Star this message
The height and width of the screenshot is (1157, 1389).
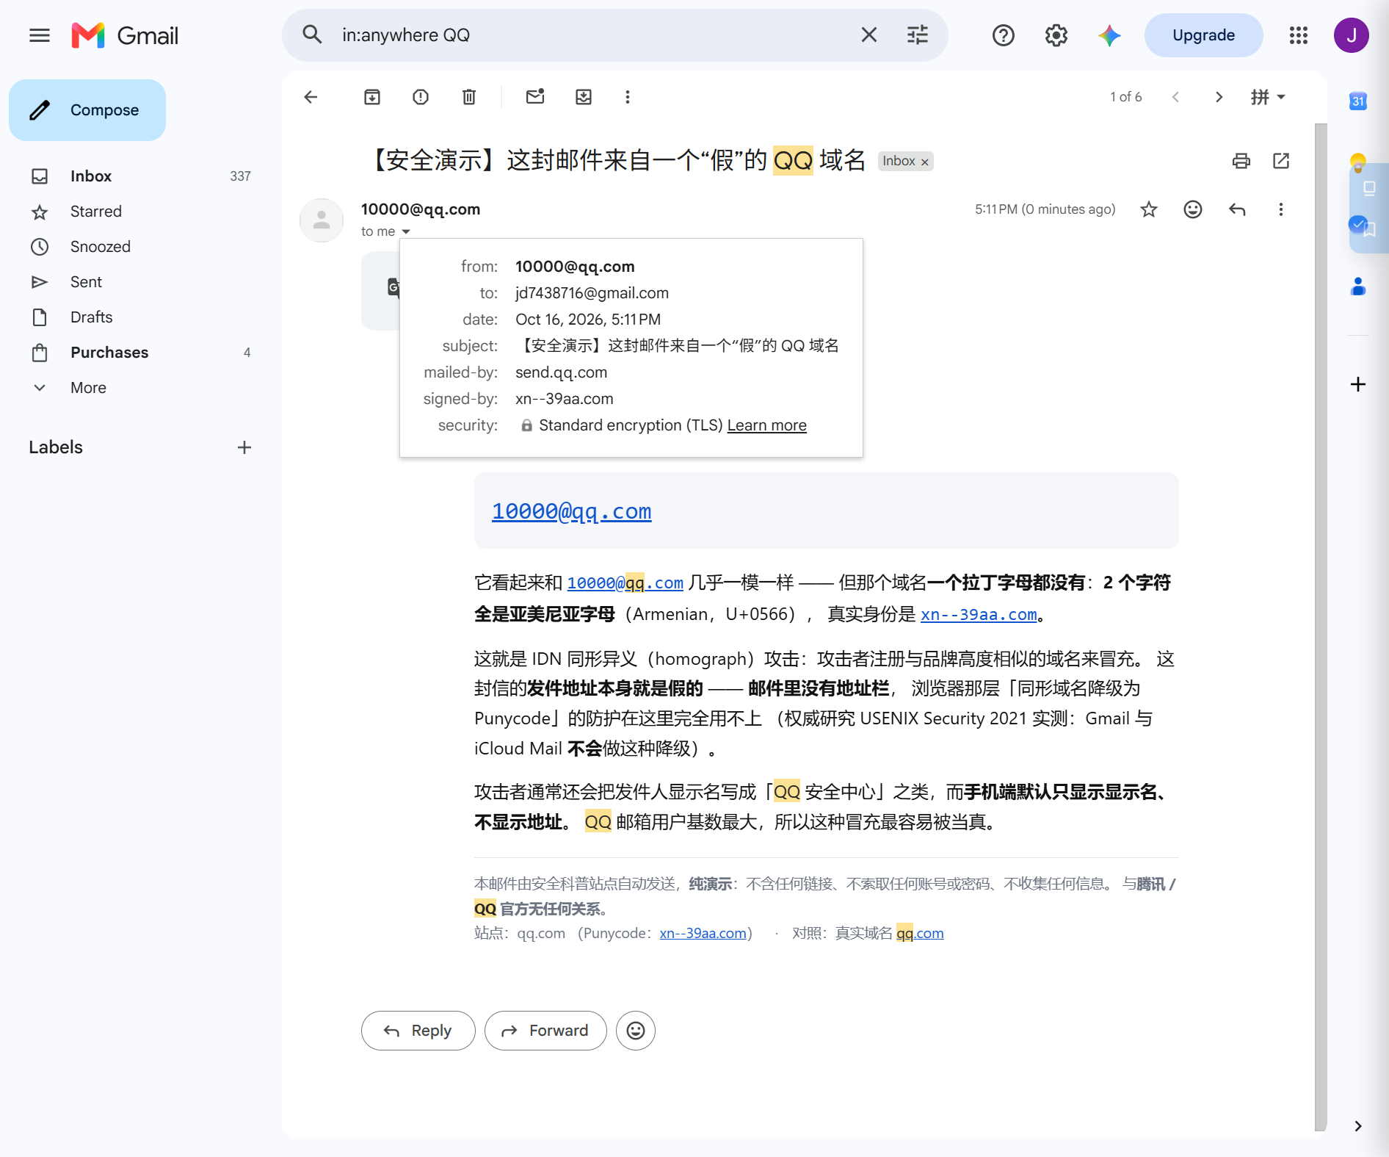coord(1149,209)
